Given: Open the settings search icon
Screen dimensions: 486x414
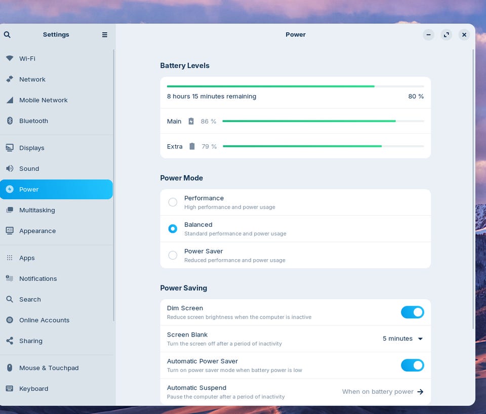Looking at the screenshot, I should point(7,35).
